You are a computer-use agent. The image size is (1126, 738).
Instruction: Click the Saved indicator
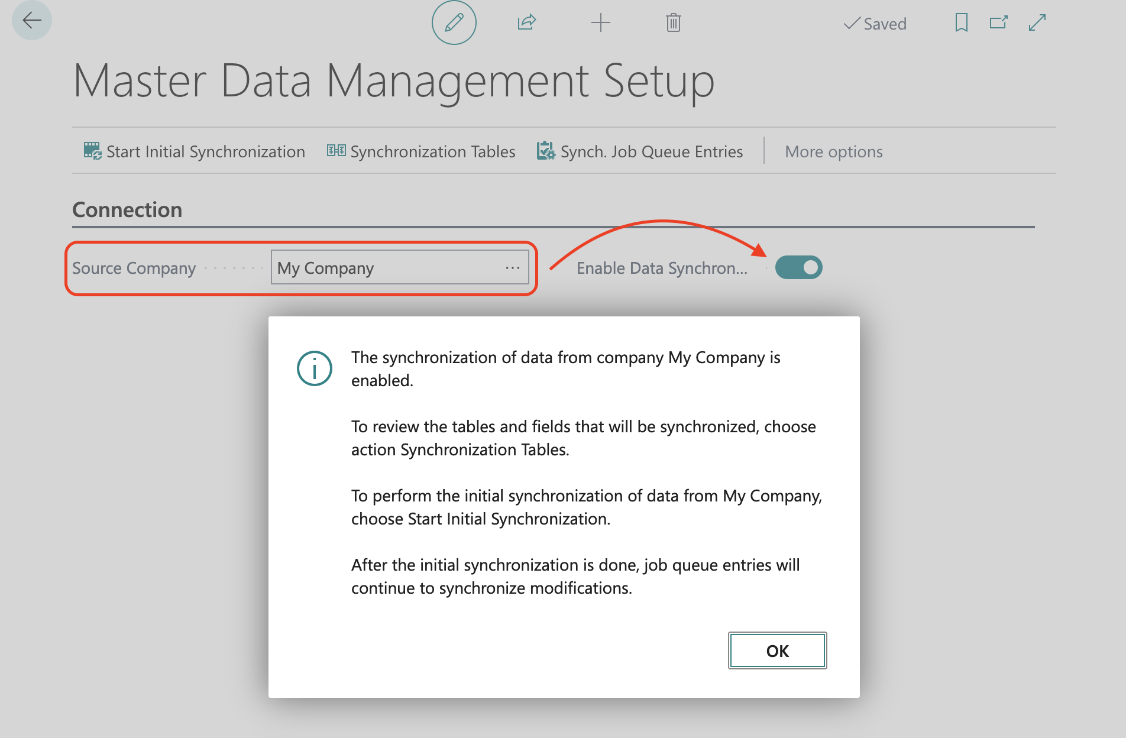(876, 24)
